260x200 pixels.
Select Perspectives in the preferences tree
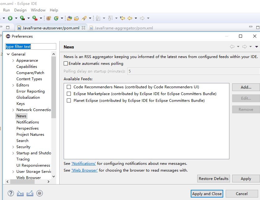tap(28, 128)
